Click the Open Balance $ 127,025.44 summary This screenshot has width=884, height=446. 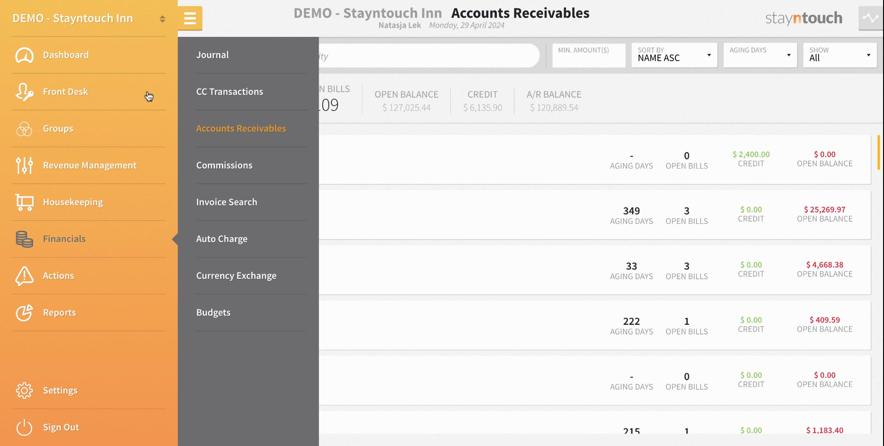click(x=406, y=101)
